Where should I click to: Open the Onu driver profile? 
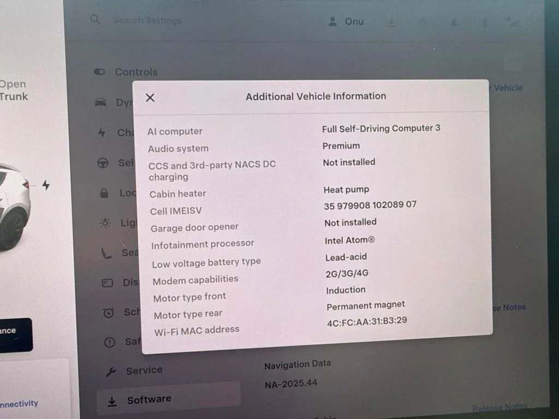[346, 22]
